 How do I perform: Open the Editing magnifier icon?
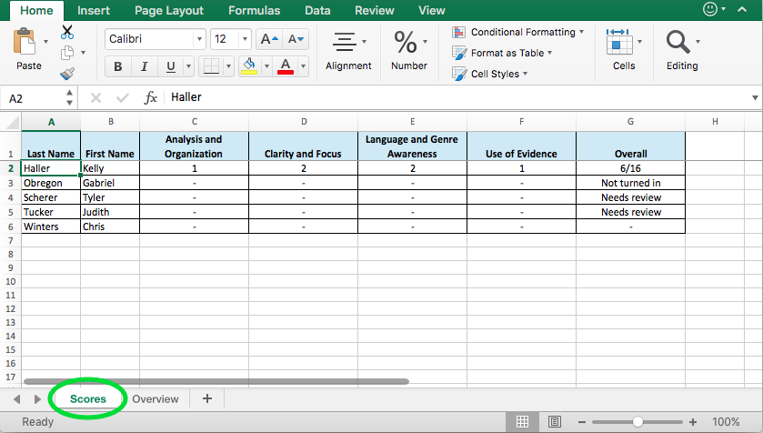pos(678,42)
